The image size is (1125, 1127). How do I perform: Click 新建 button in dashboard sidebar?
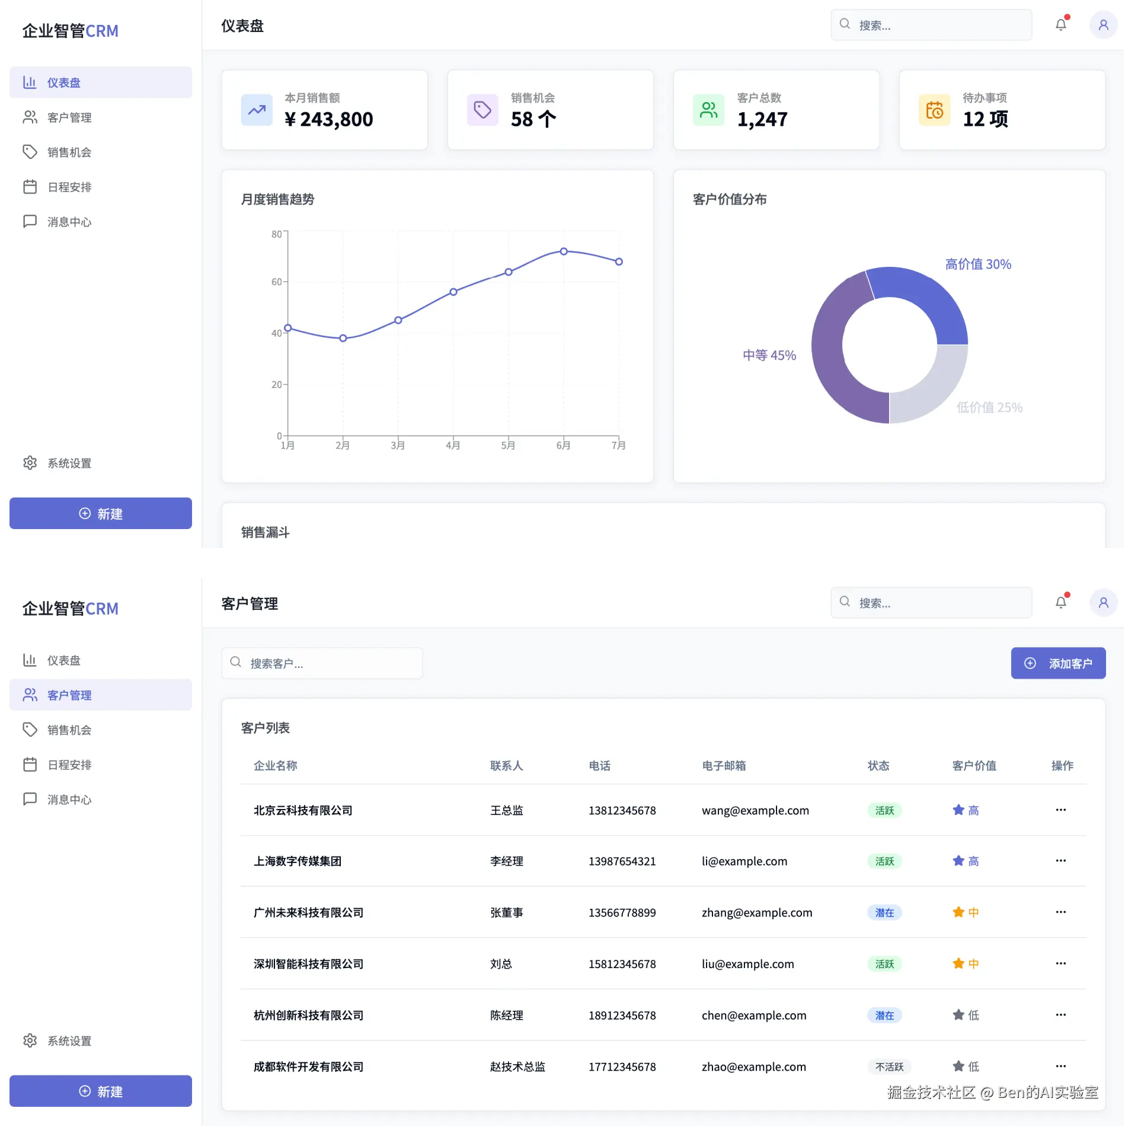[101, 513]
